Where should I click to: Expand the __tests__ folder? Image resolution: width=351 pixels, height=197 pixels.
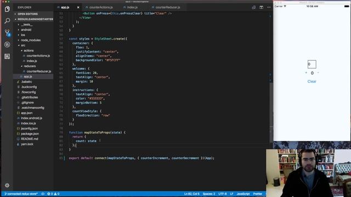click(x=27, y=25)
